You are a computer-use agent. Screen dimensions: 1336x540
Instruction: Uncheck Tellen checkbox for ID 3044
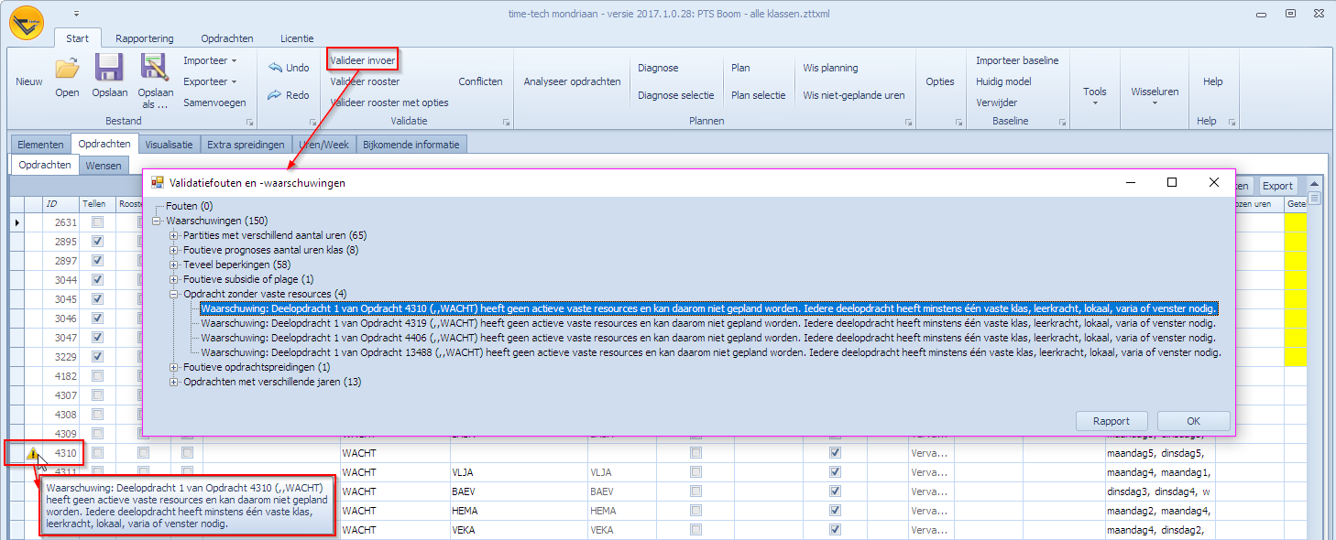pyautogui.click(x=97, y=280)
